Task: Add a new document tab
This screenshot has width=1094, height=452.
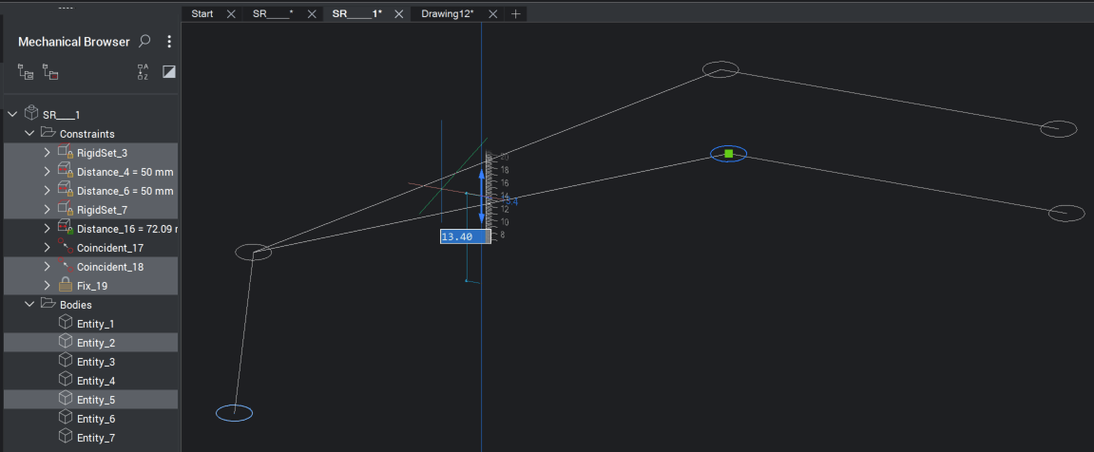Action: (516, 14)
